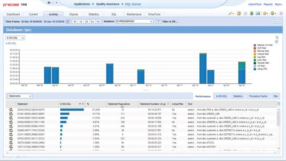The width and height of the screenshot is (286, 161).
Task: Click the statement icon for row 2.84%
Action: (x=11, y=139)
